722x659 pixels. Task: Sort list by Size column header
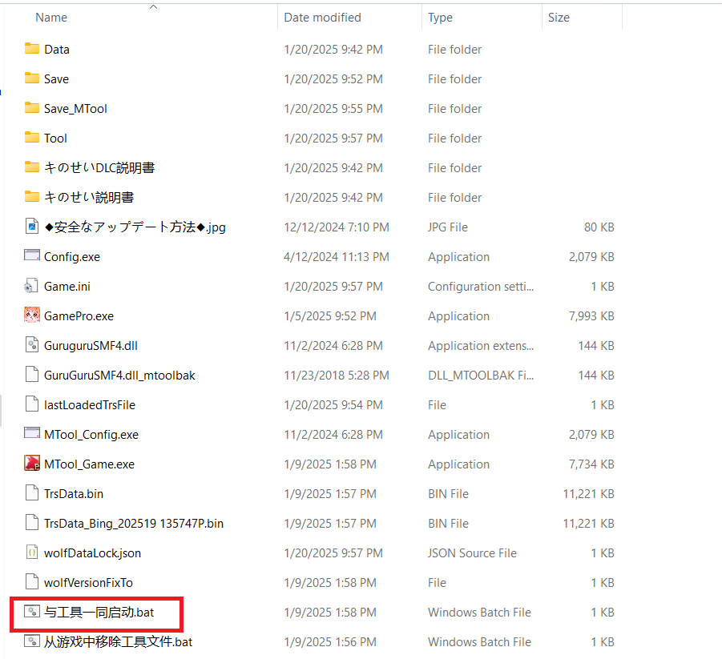[559, 18]
